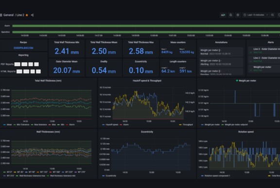This screenshot has width=280, height=188.
Task: Open the share dashboard icon
Action: click(32, 15)
